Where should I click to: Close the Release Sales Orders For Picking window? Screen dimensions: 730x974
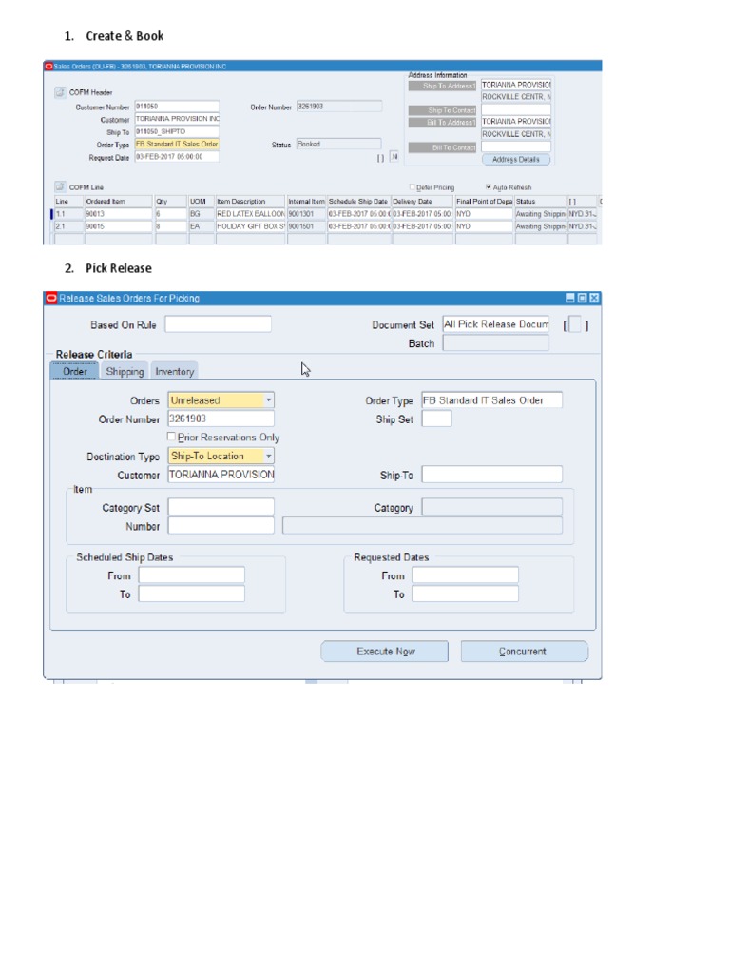tap(594, 298)
